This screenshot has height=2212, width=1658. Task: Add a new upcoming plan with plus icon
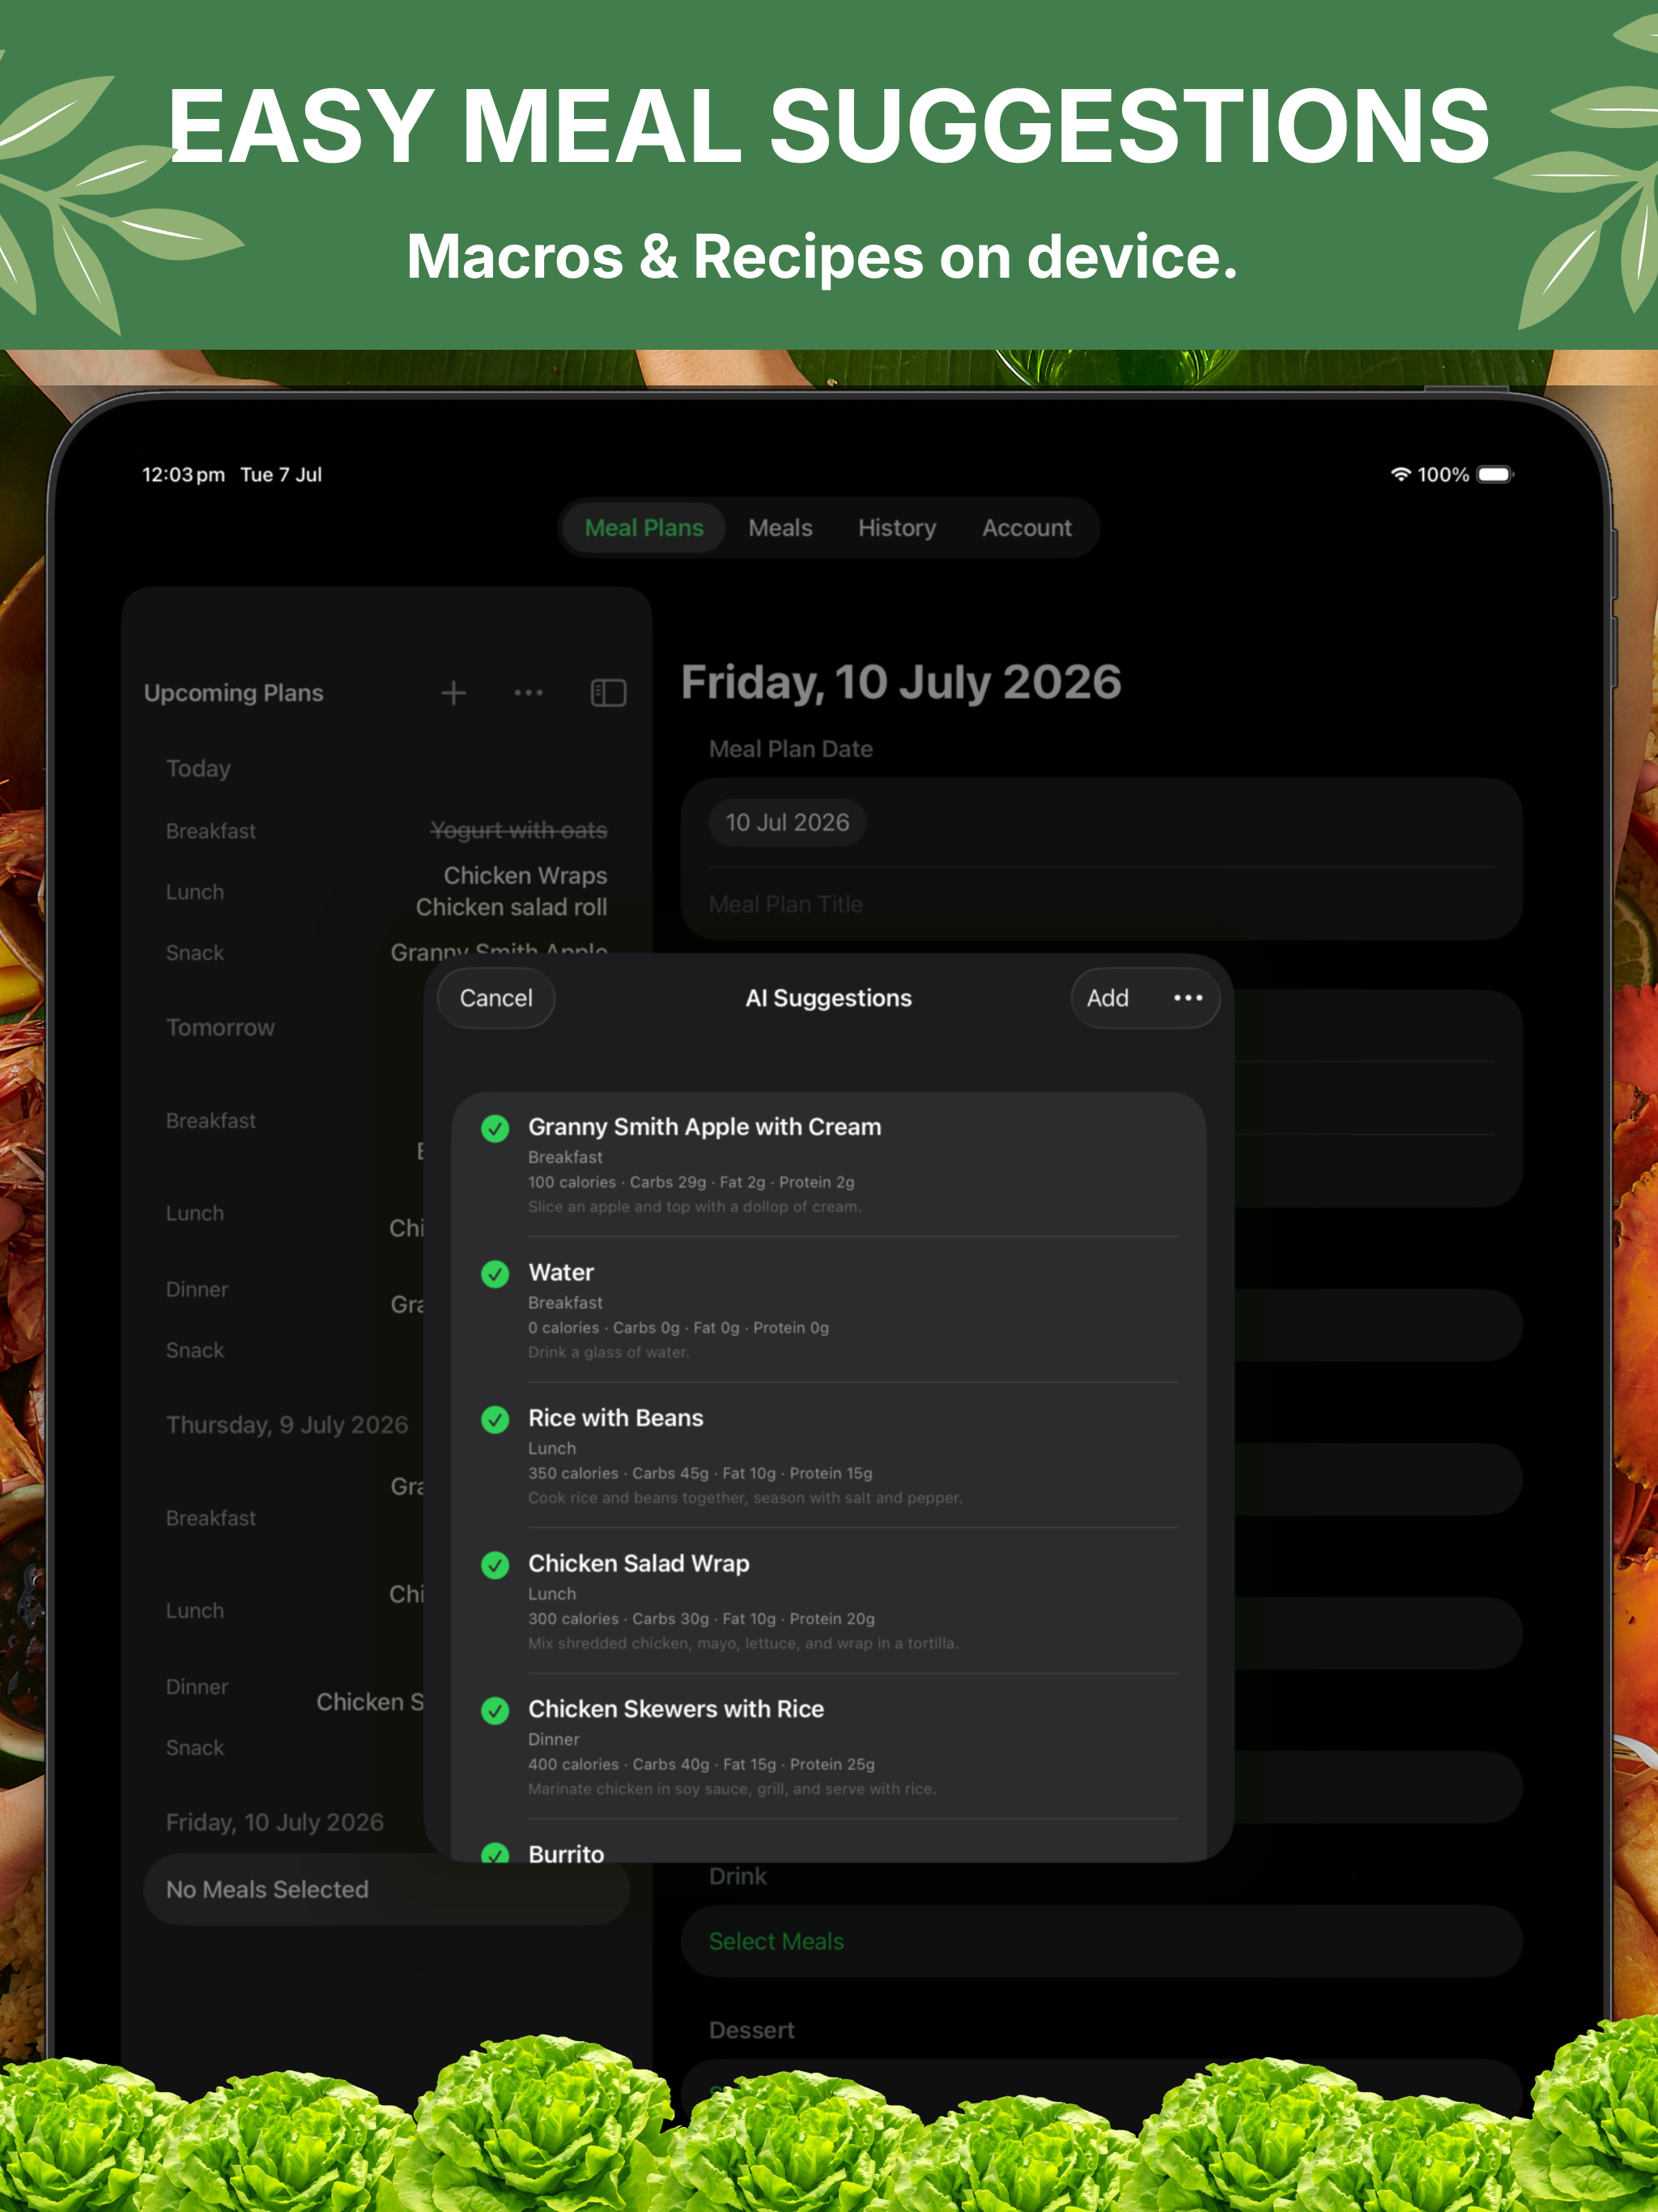(453, 693)
